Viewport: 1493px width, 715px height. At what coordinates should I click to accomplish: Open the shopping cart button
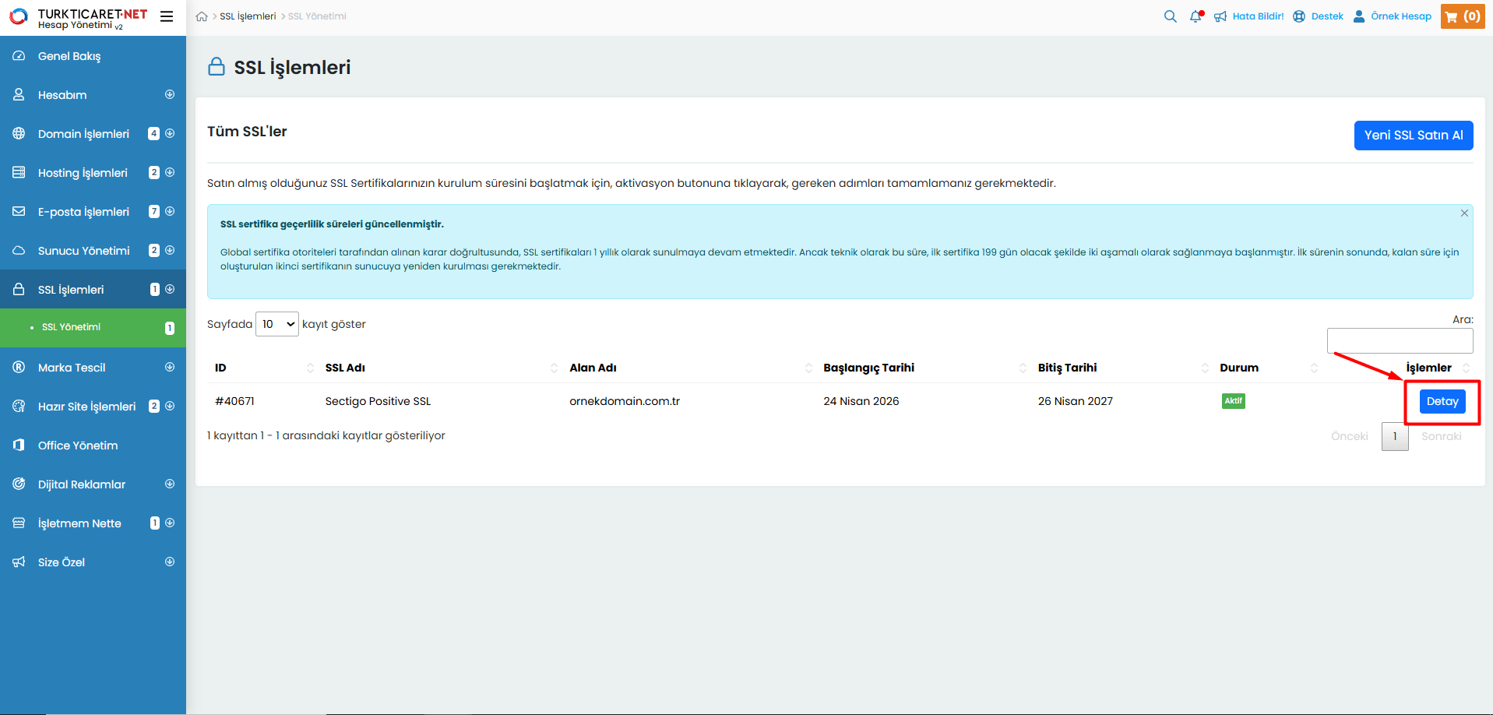pyautogui.click(x=1463, y=16)
